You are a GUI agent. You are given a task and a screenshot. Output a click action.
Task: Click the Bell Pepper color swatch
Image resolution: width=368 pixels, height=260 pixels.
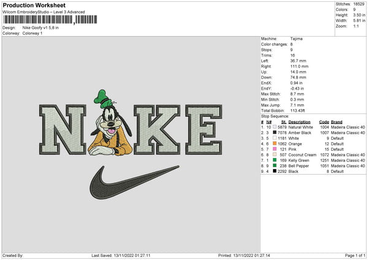pyautogui.click(x=275, y=166)
